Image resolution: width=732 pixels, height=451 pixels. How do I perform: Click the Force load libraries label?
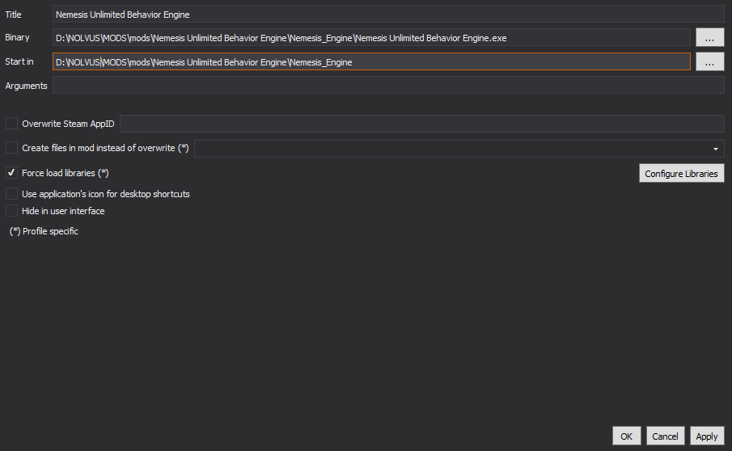66,173
